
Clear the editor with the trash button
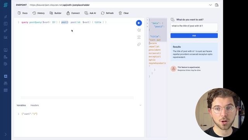click(x=124, y=13)
